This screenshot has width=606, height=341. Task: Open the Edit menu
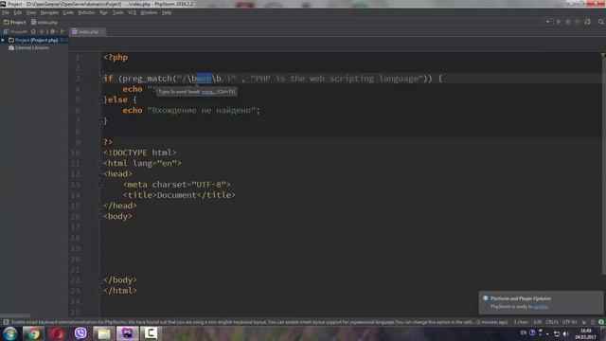[x=18, y=12]
